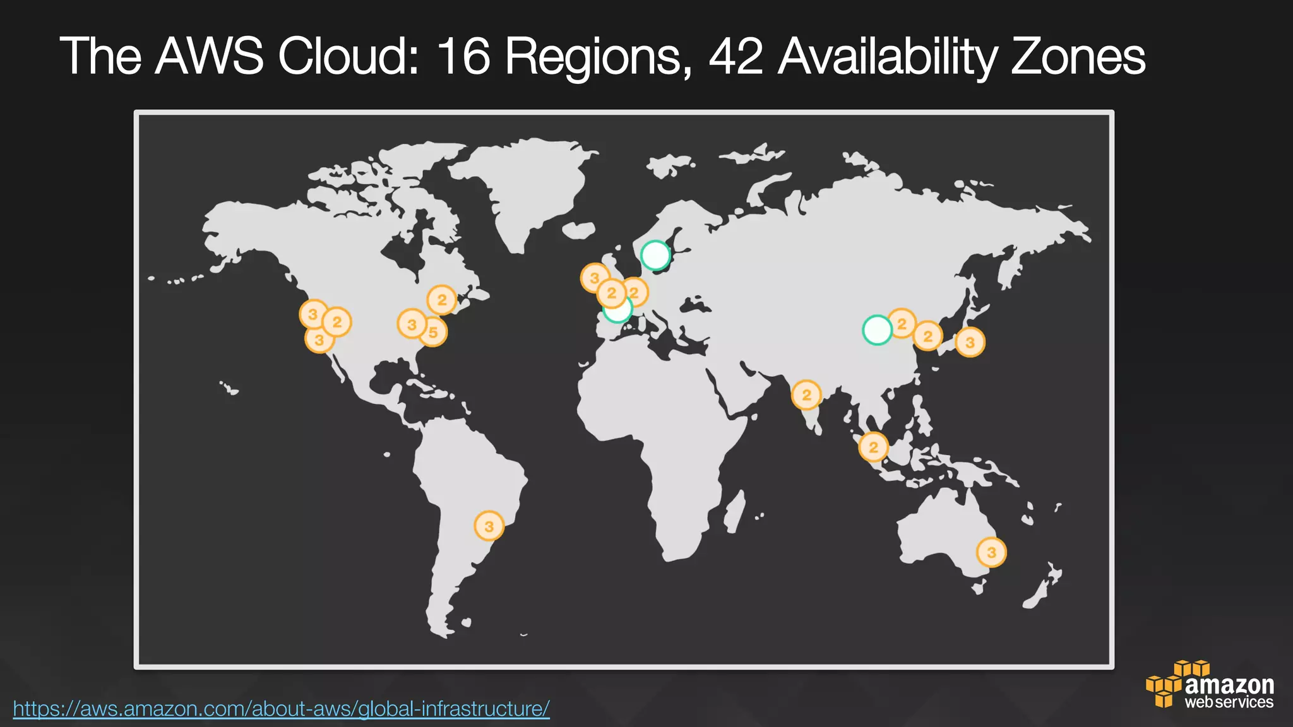The width and height of the screenshot is (1293, 727).
Task: Select the 3-zone marker over southeastern Australia
Action: pyautogui.click(x=991, y=552)
